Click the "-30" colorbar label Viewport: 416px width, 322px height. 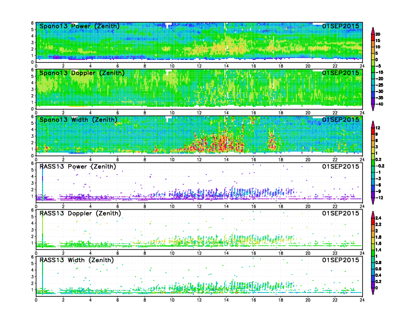click(379, 92)
